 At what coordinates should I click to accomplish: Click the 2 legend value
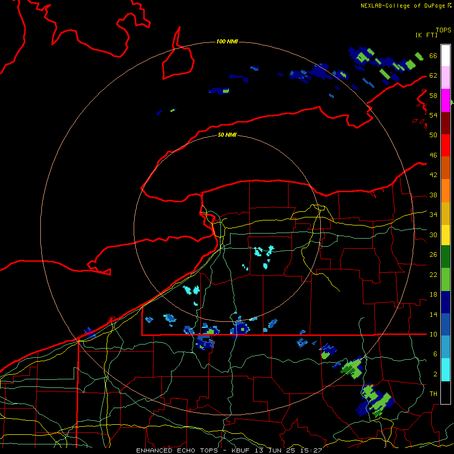pyautogui.click(x=435, y=374)
